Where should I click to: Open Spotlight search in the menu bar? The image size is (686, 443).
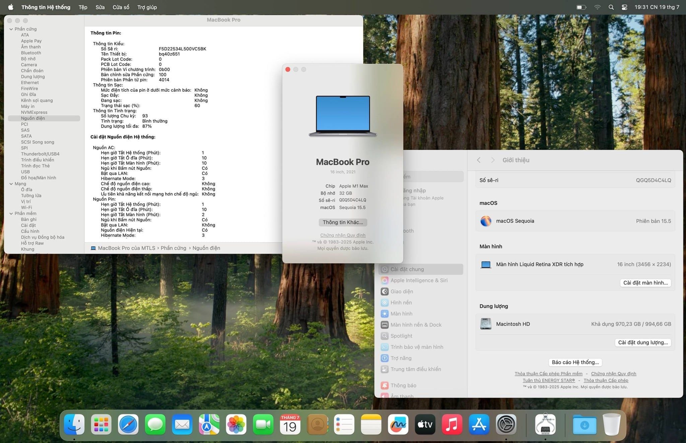click(611, 7)
